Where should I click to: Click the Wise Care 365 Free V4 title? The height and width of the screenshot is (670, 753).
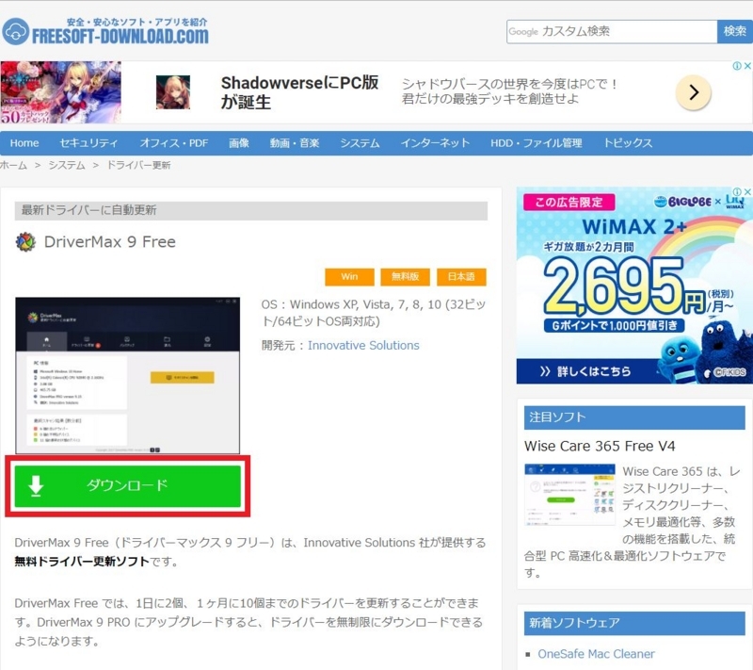click(600, 446)
